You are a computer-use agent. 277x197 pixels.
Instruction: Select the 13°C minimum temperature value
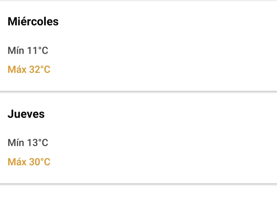(37, 143)
